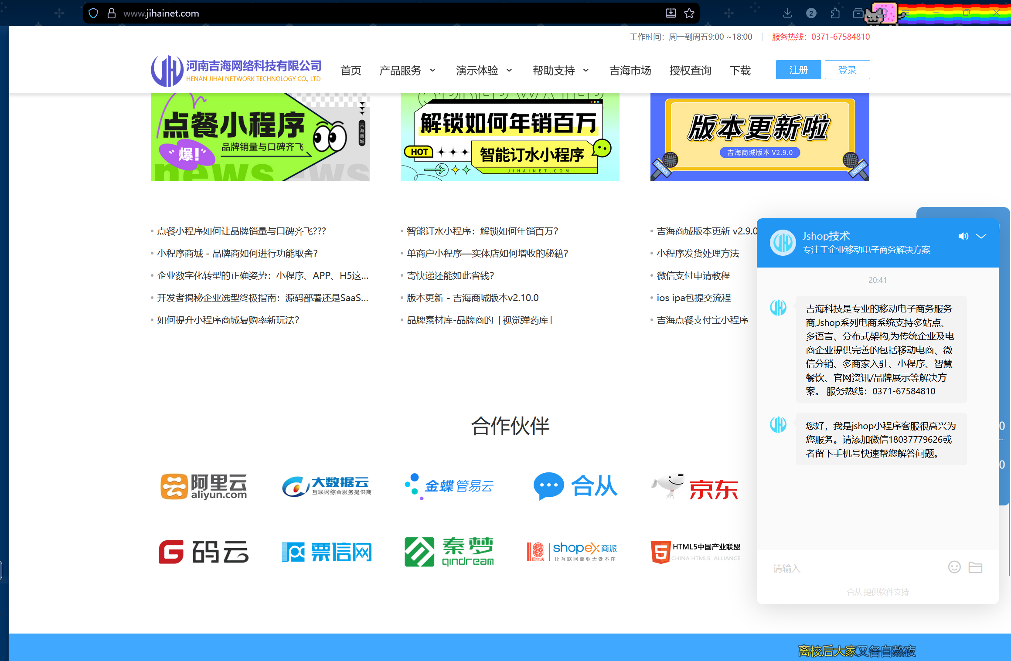The image size is (1011, 661).
Task: Click the site security lock icon
Action: point(112,13)
